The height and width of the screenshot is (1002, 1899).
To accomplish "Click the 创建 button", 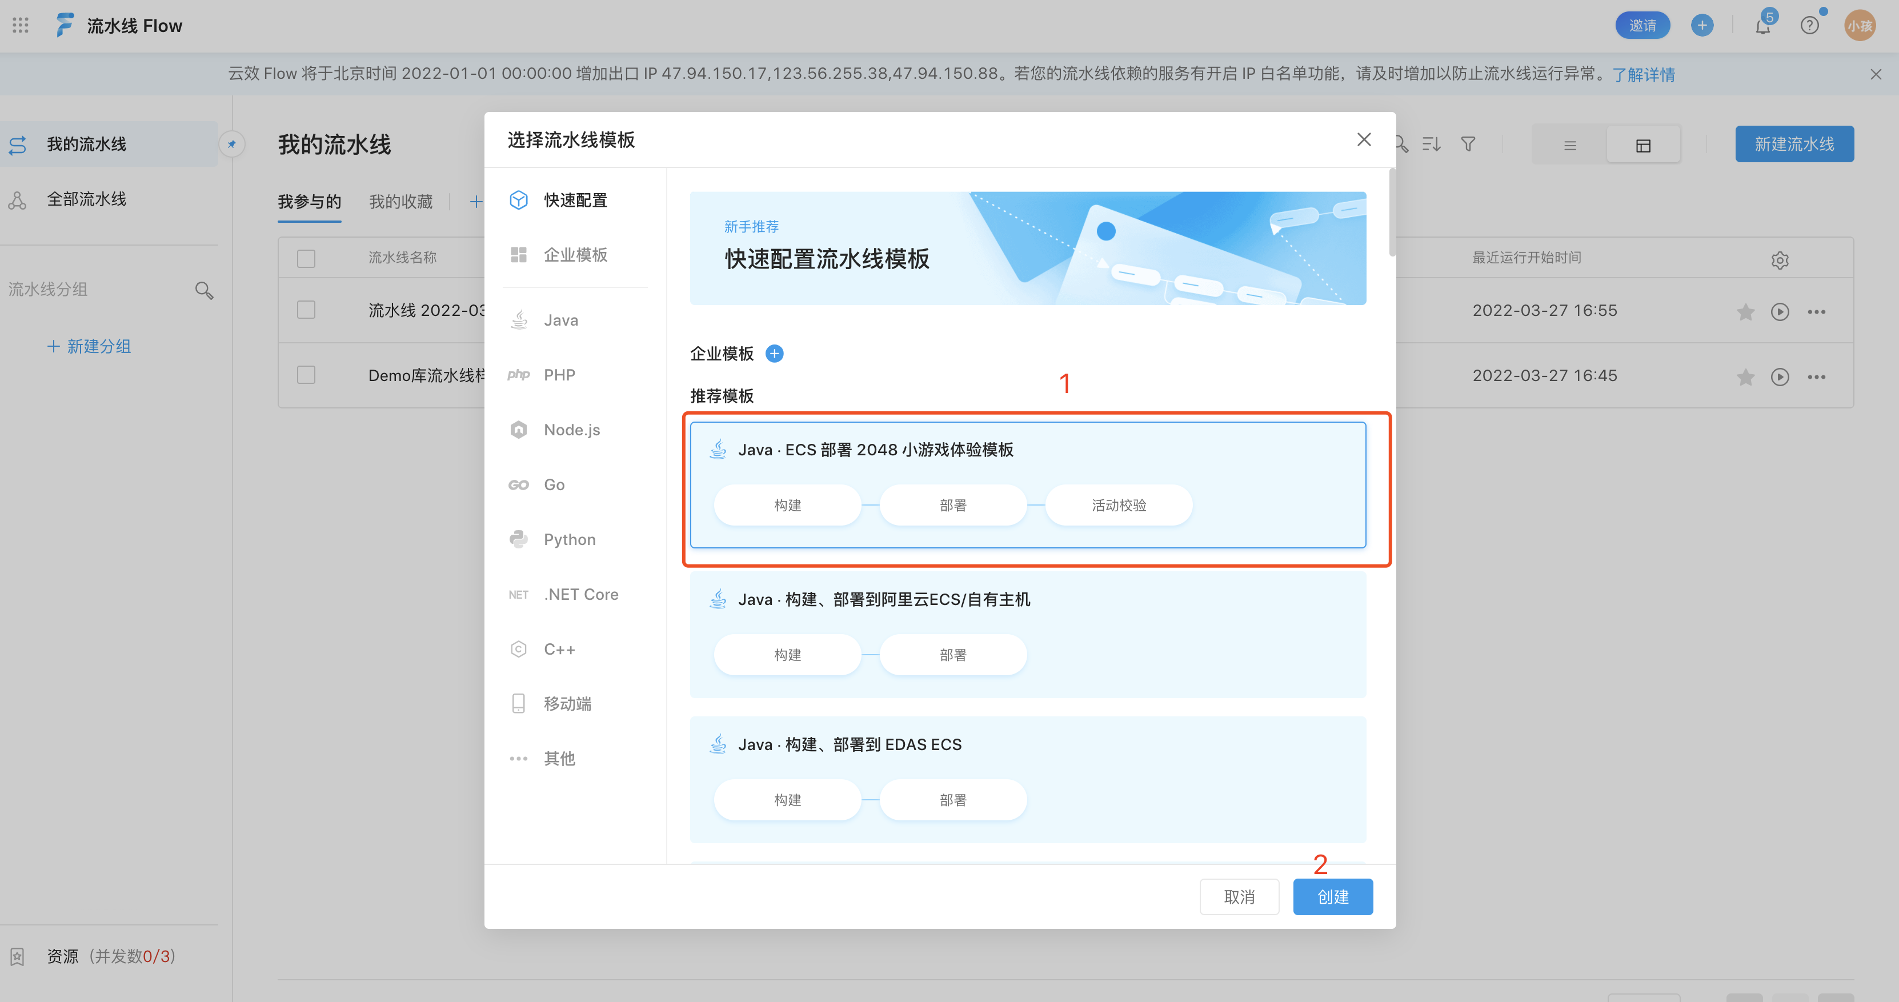I will click(x=1332, y=896).
